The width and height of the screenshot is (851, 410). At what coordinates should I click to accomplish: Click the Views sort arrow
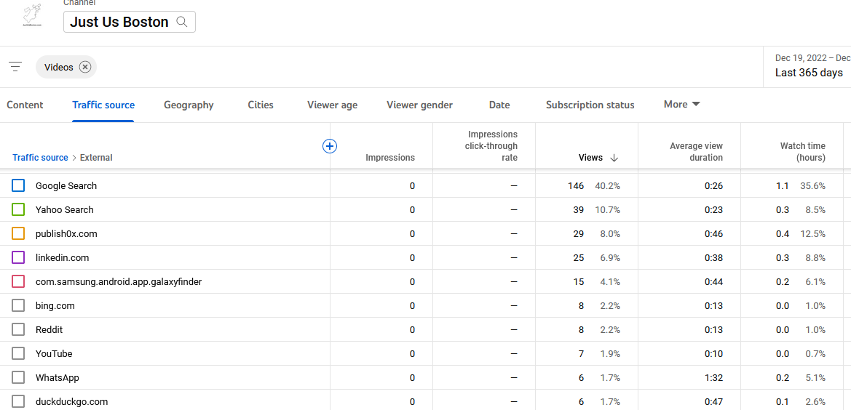[614, 158]
